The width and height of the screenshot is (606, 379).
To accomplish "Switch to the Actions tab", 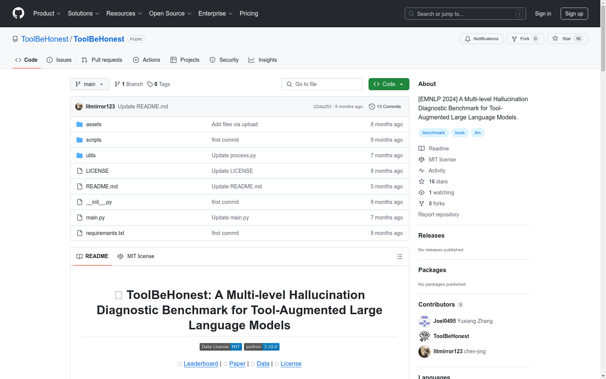I will pos(147,60).
